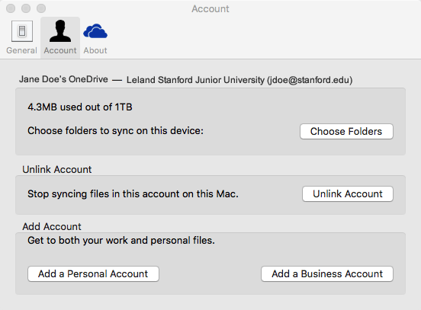Click the "Unlink Account" section heading
This screenshot has height=310, width=421.
point(57,170)
